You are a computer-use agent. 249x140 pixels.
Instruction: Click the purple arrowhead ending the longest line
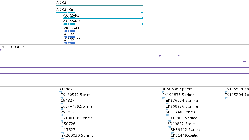[244, 62]
